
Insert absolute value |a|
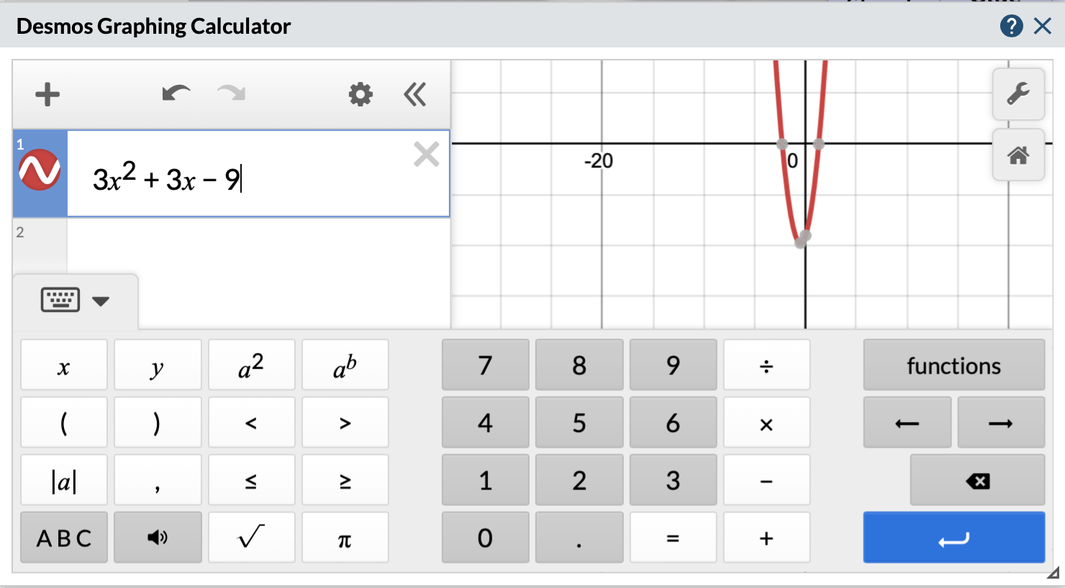coord(64,480)
